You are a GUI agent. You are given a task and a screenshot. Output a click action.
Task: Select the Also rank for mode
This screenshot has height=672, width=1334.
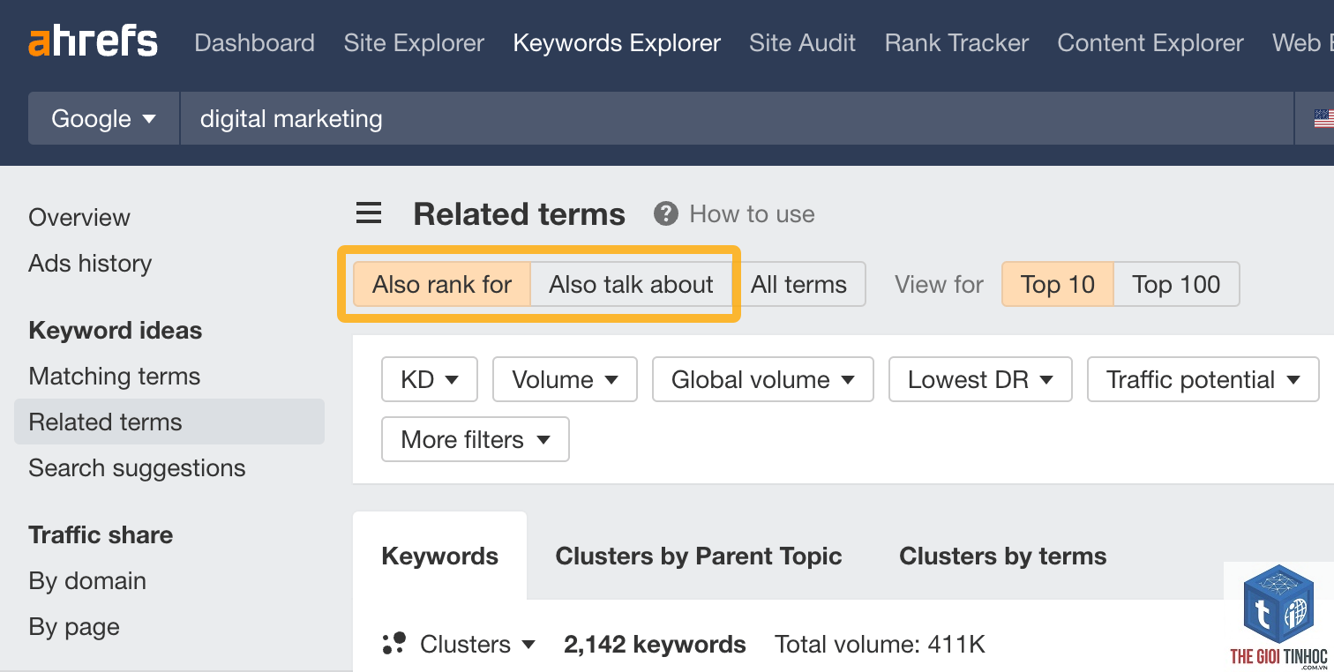click(x=442, y=284)
